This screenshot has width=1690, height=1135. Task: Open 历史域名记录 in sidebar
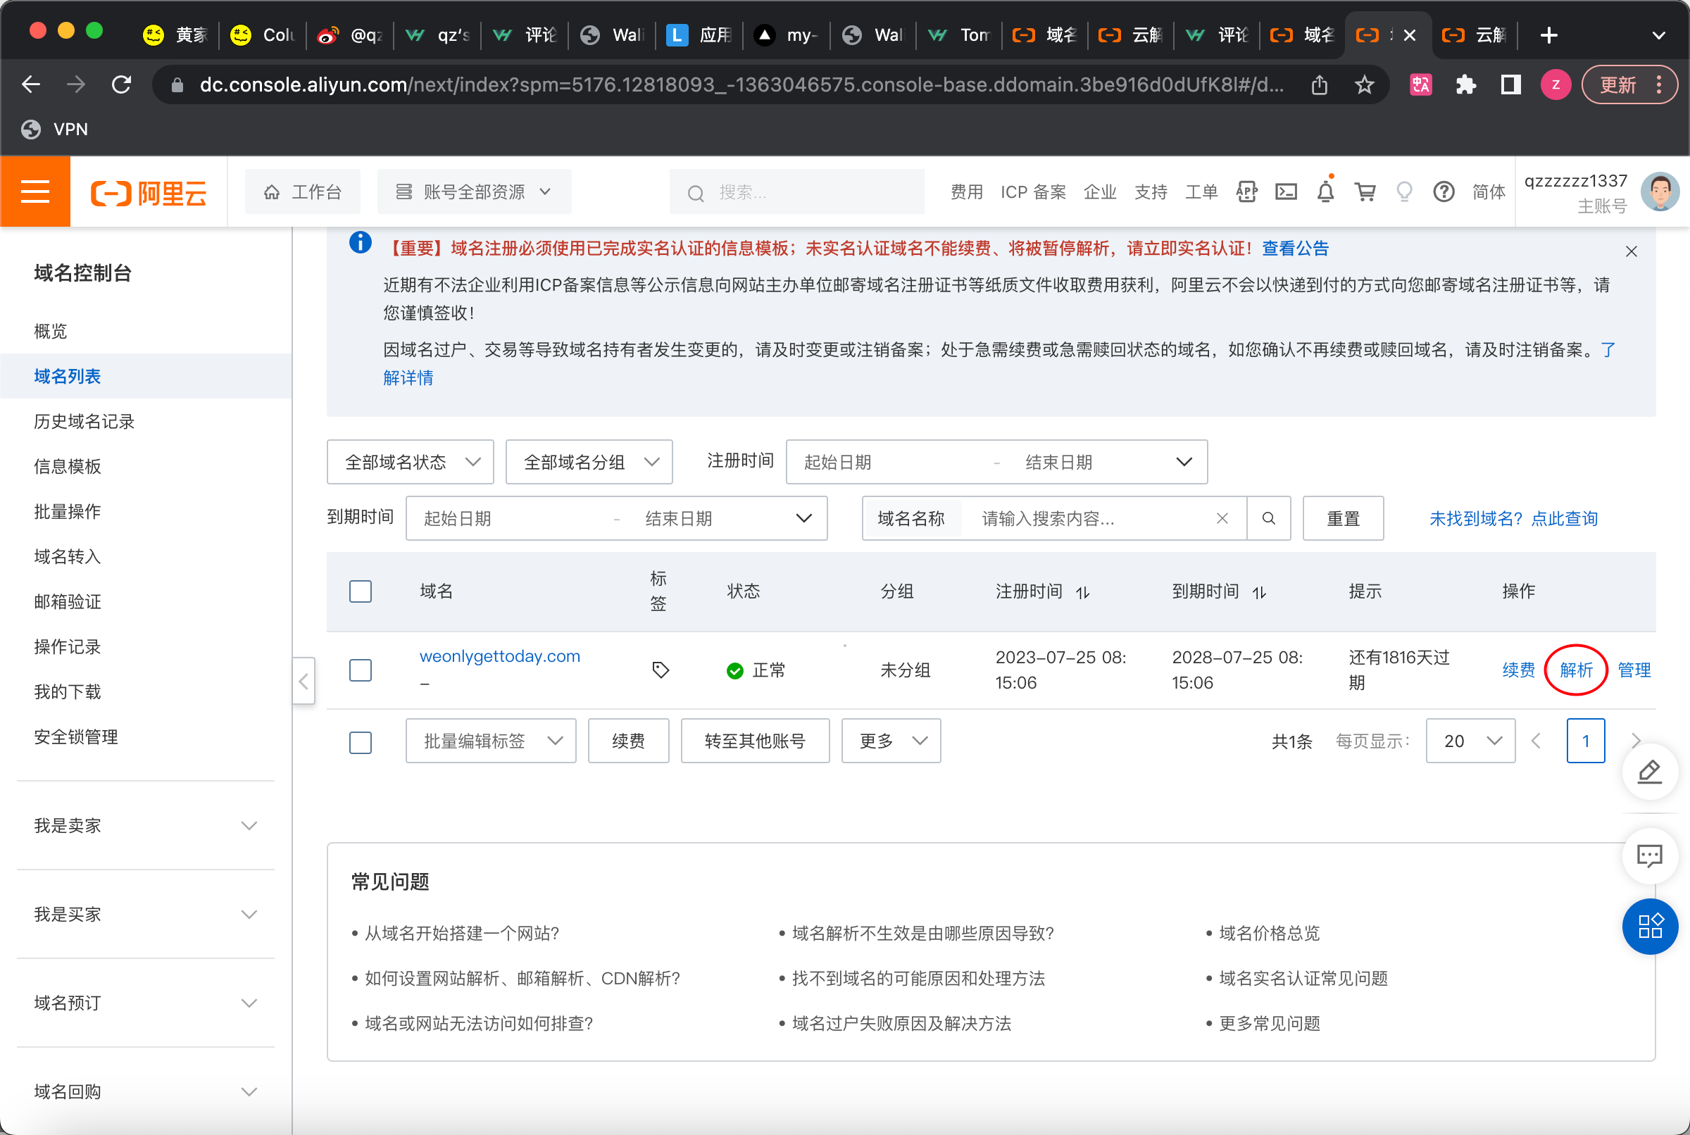coord(84,422)
